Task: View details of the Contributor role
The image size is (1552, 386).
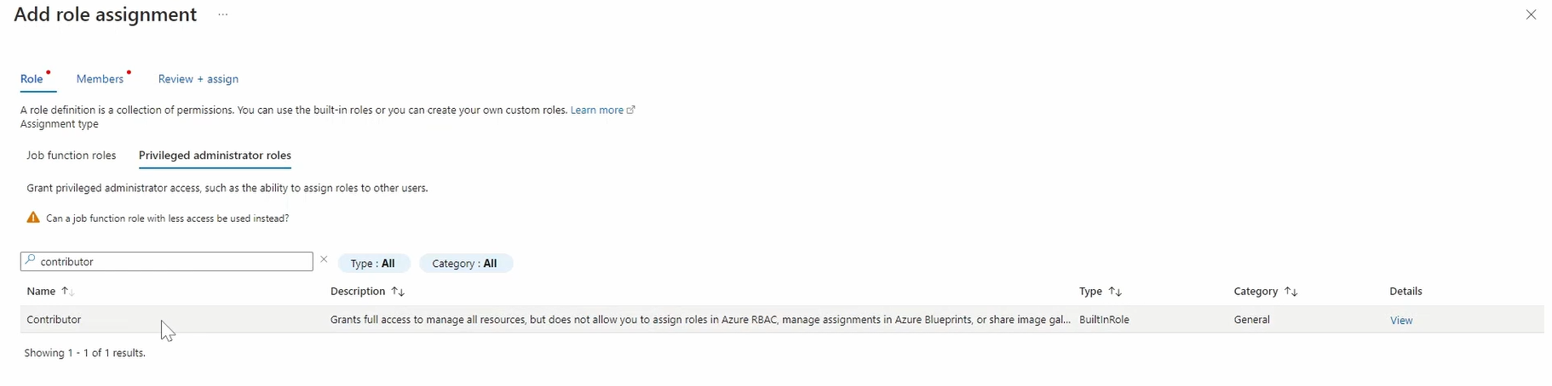Action: 1401,321
